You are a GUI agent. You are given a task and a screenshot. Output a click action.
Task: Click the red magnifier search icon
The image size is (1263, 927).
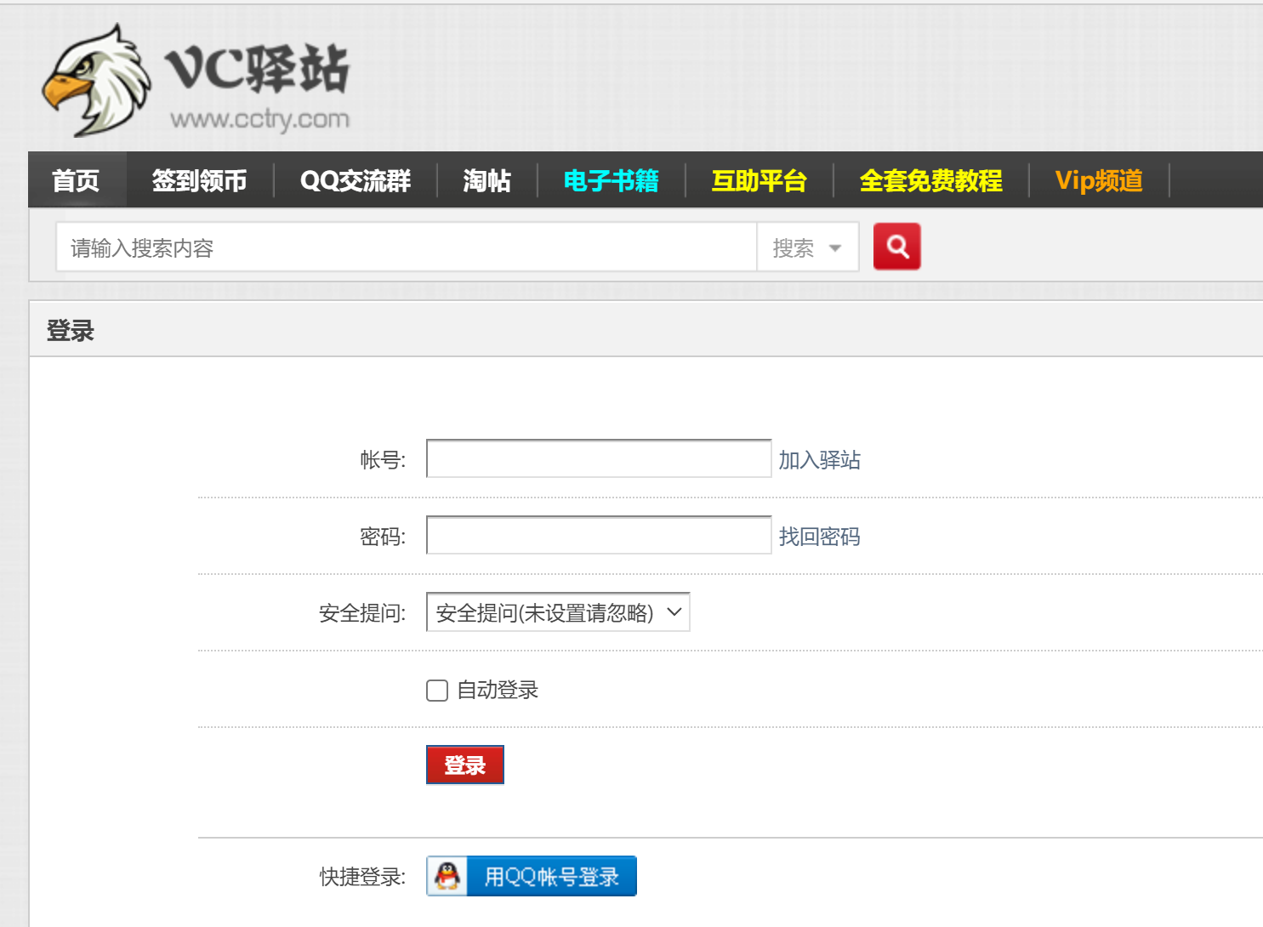tap(896, 247)
